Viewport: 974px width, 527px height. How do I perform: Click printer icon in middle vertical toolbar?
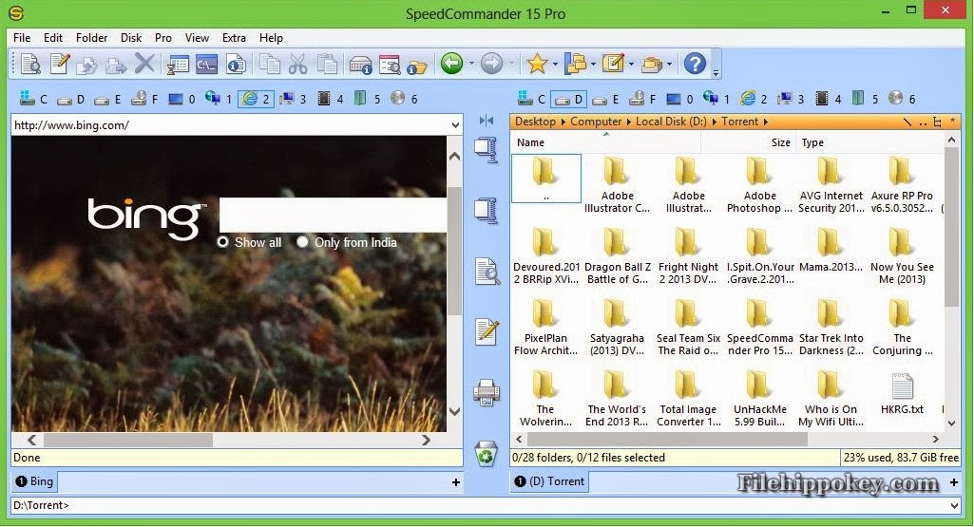[x=487, y=392]
